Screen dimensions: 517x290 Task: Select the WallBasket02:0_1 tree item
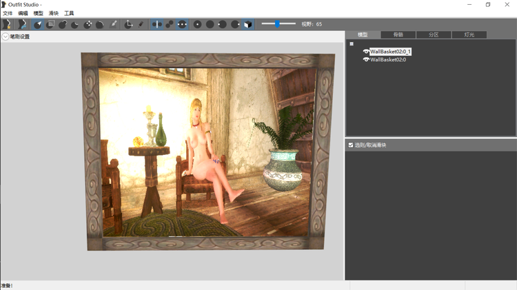390,52
